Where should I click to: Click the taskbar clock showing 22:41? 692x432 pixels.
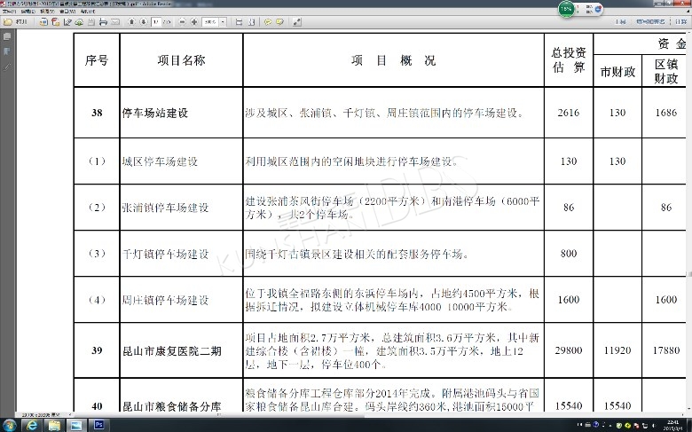[673, 425]
